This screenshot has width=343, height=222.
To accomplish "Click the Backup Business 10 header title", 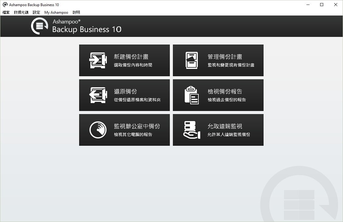I will coord(87,29).
